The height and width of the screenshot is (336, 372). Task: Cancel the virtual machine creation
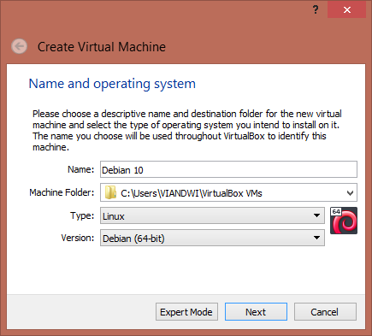[x=325, y=312]
